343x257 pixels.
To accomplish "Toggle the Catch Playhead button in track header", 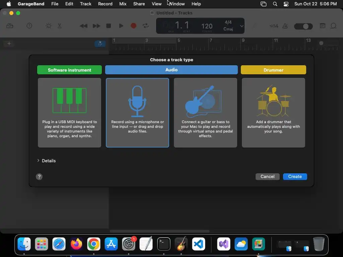I will tap(100, 44).
